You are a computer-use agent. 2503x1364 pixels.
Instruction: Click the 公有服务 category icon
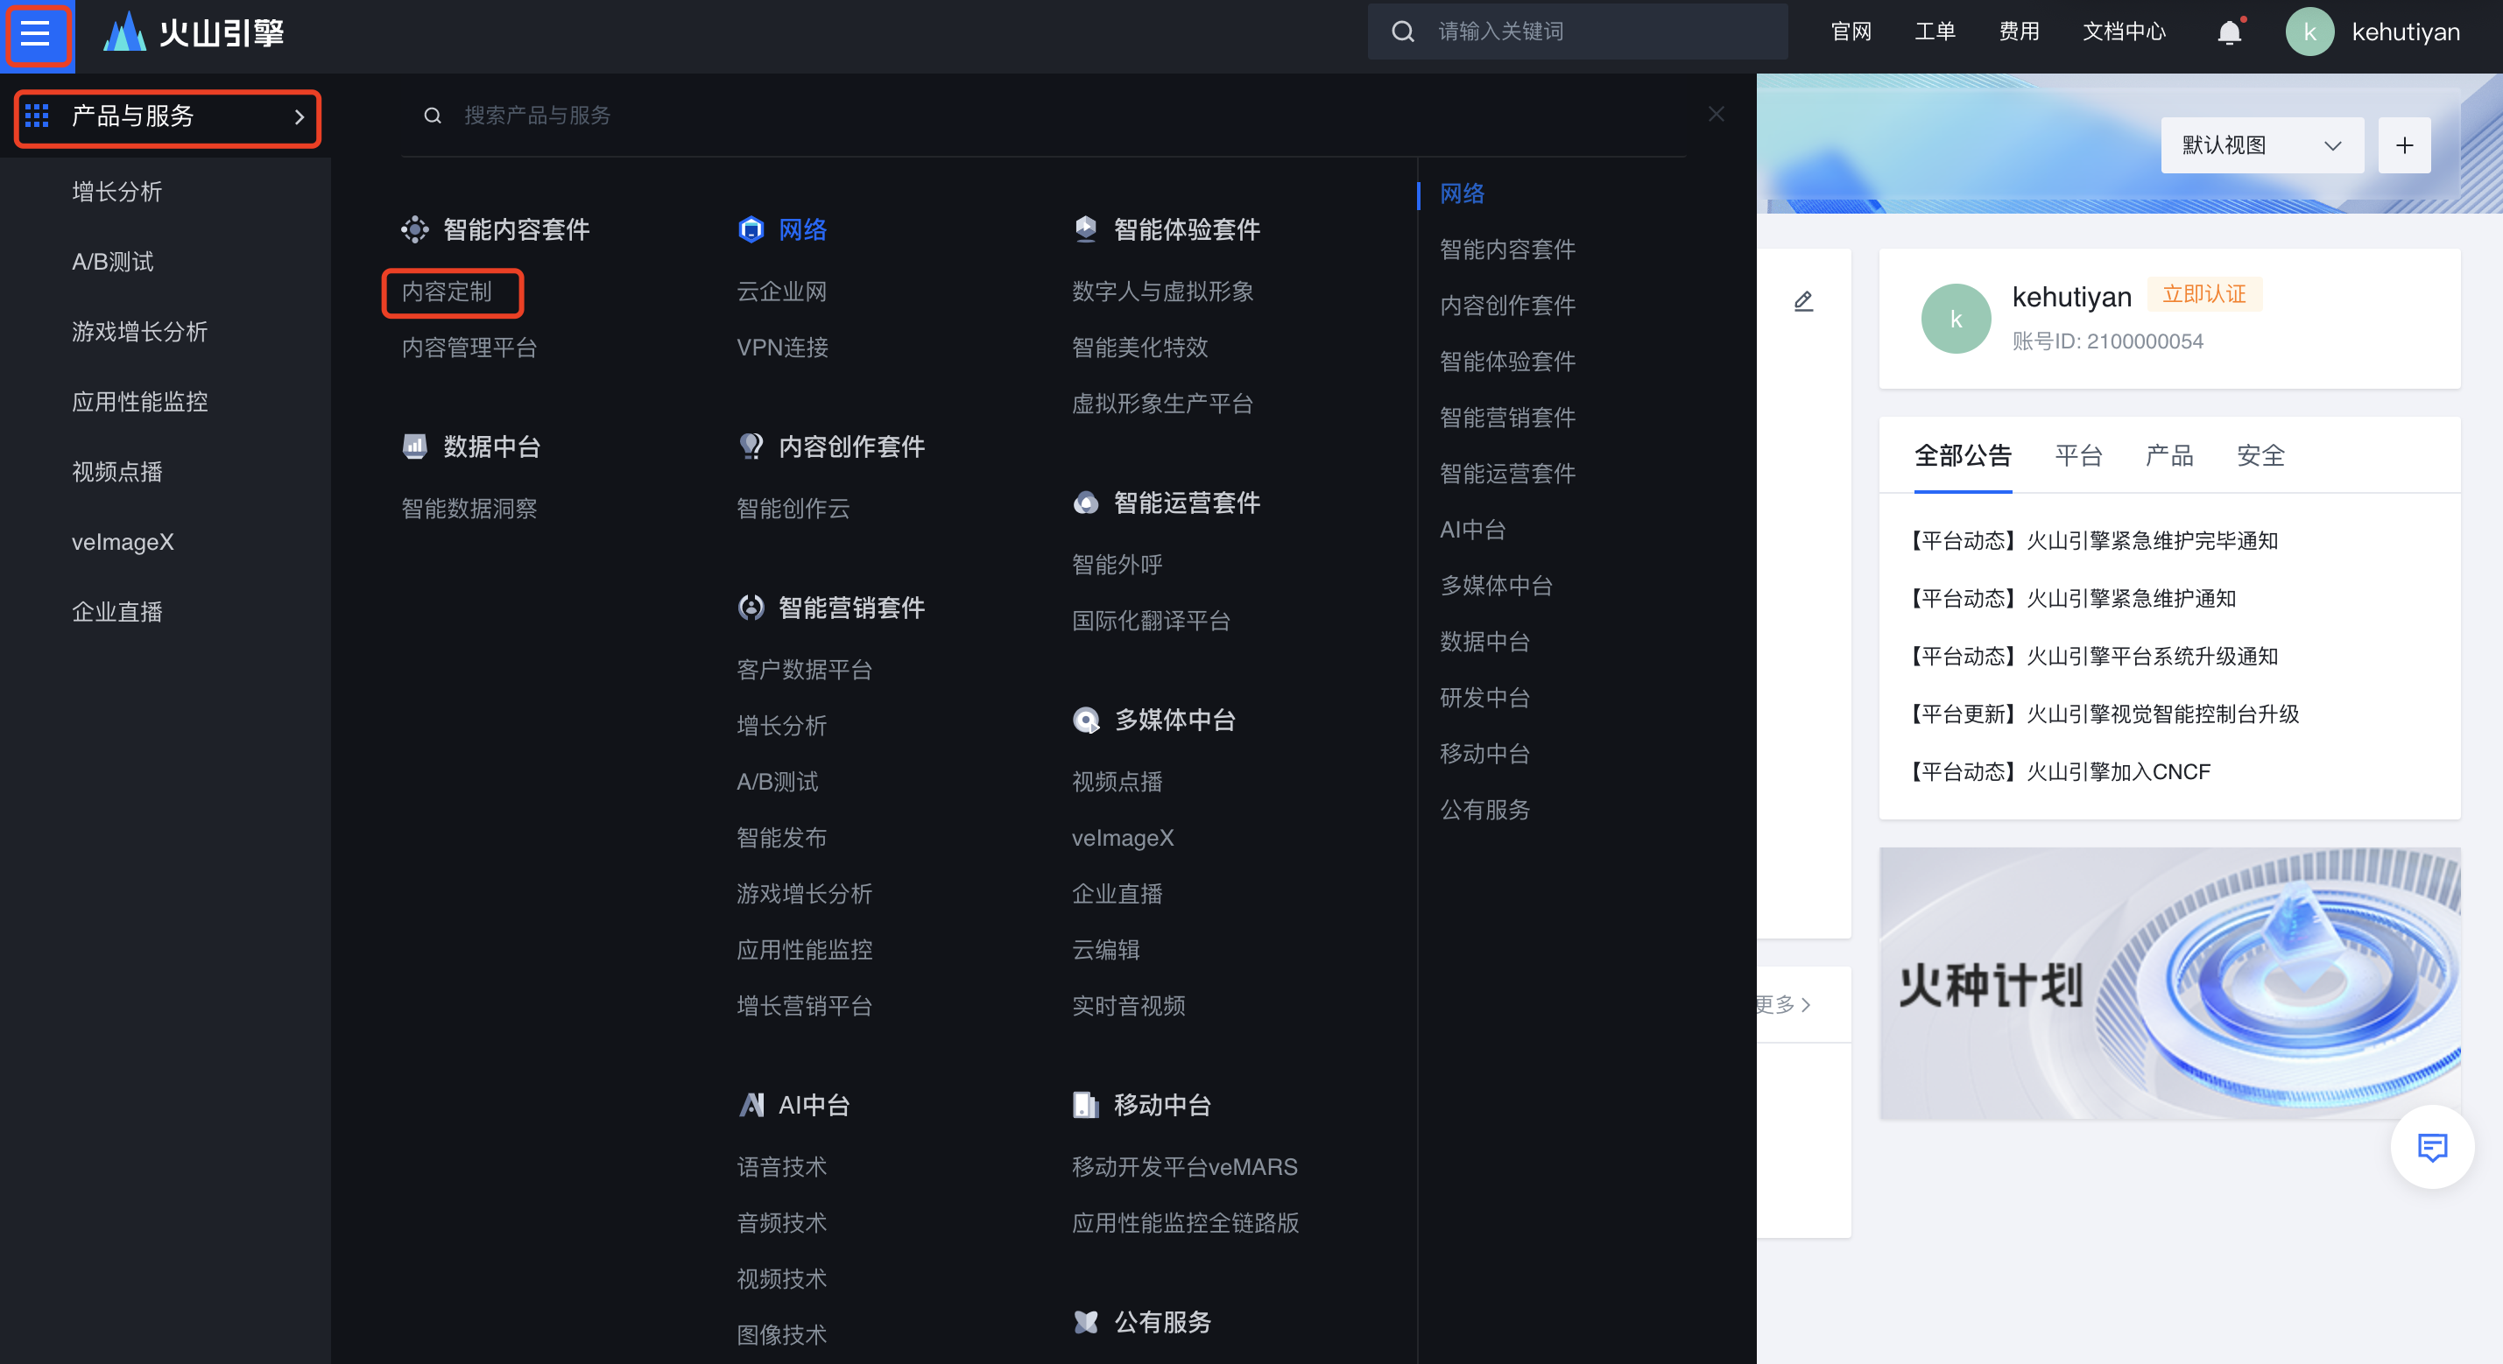[x=1086, y=1323]
